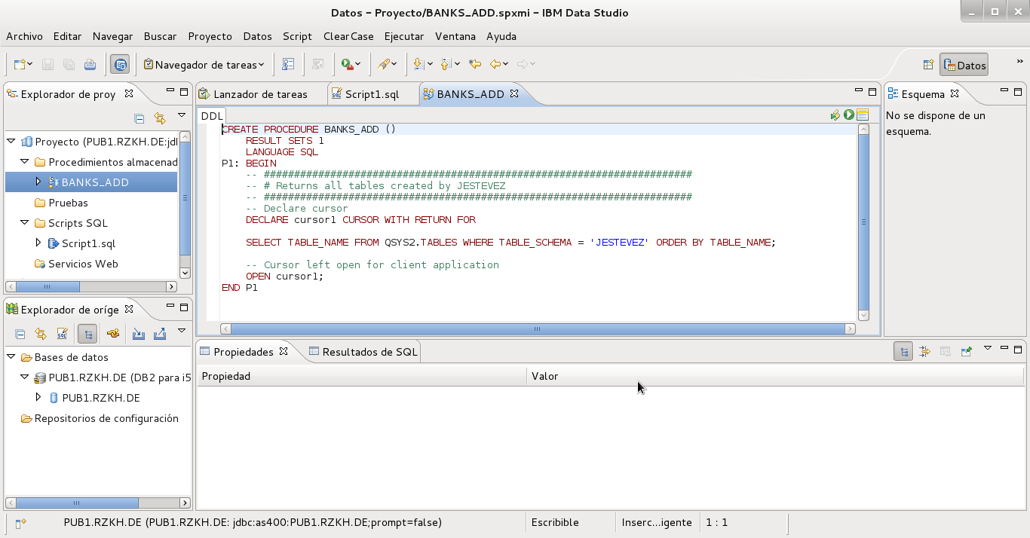Click the import icon in data source explorer

click(x=139, y=334)
